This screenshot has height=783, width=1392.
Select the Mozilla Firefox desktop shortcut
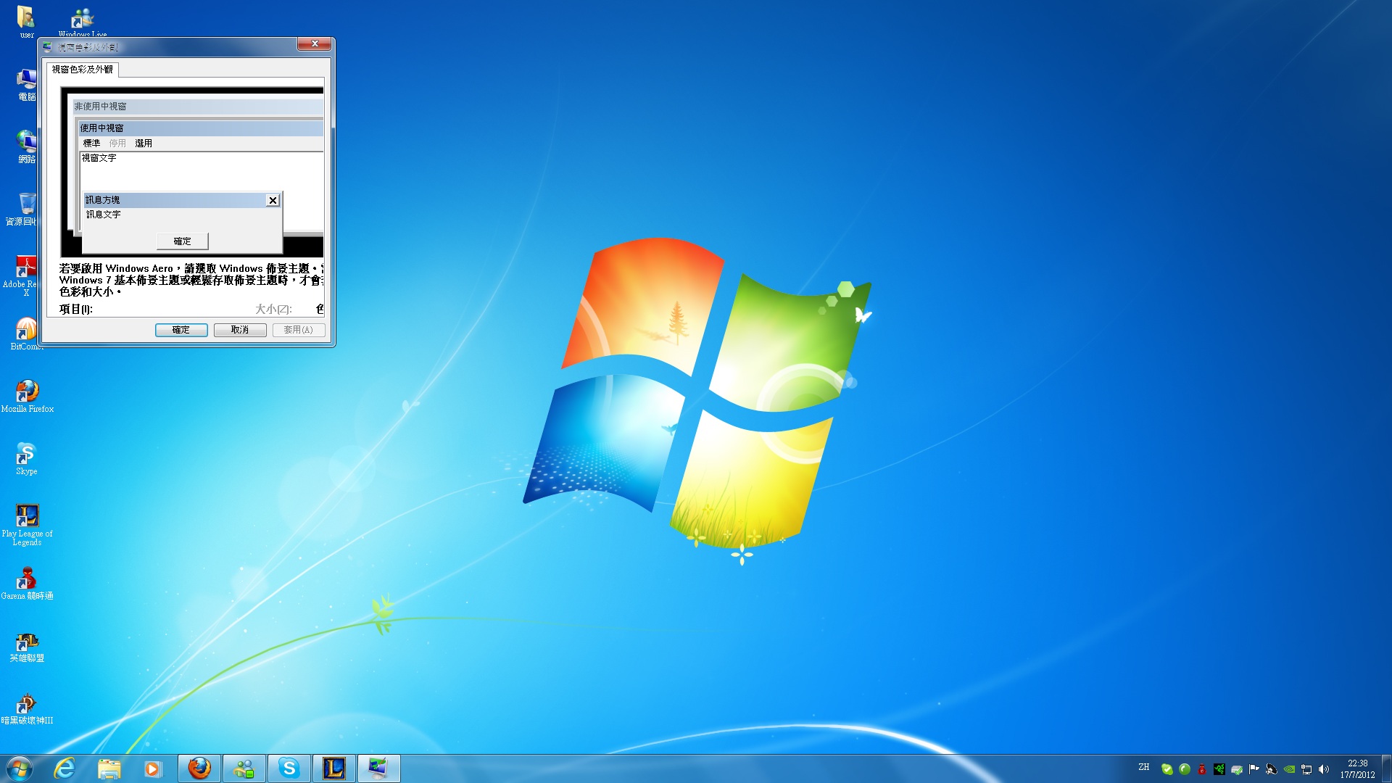click(27, 396)
